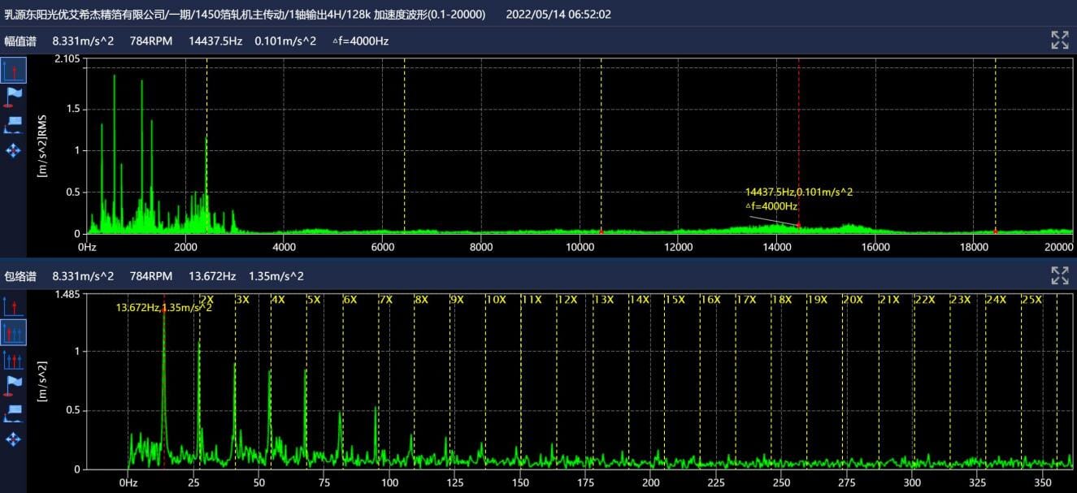1077x493 pixels.
Task: Click the 14437.5Hz,0.101m/s^2 annotation label
Action: 798,192
